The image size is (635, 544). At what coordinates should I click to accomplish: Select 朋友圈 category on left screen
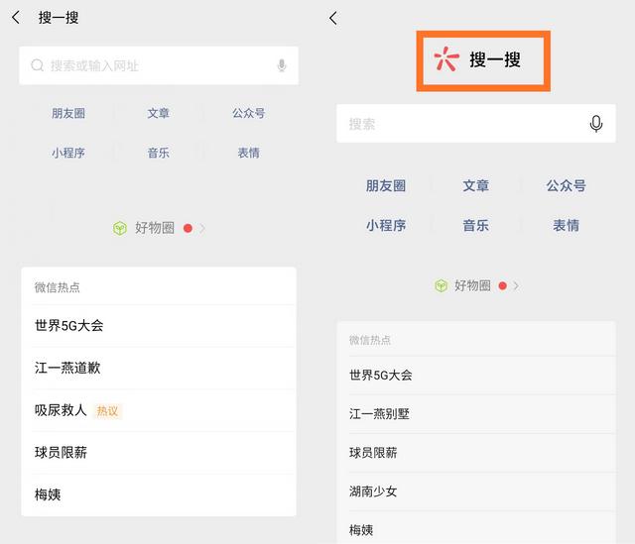[68, 113]
